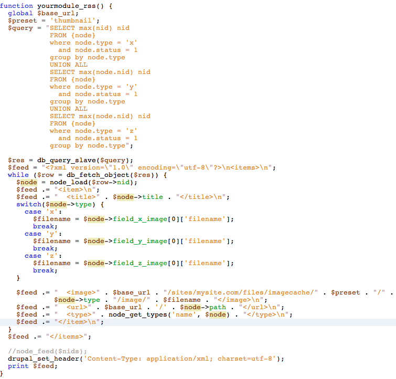
Task: Click the 'node_load' function call
Action: (x=68, y=182)
